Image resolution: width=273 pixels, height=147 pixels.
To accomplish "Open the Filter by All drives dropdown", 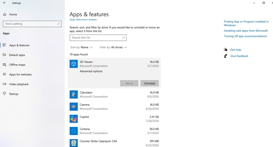I will [x=113, y=47].
